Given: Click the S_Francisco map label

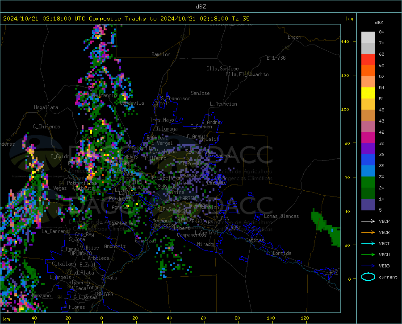Looking at the screenshot, I should pos(176,98).
